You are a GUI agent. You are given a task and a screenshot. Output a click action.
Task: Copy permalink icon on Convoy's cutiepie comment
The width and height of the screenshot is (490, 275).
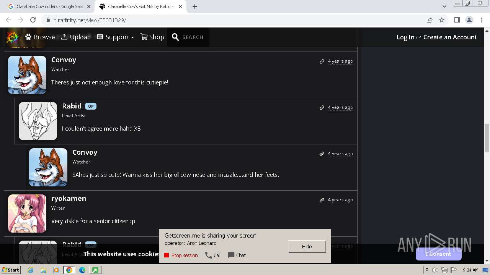coord(322,61)
